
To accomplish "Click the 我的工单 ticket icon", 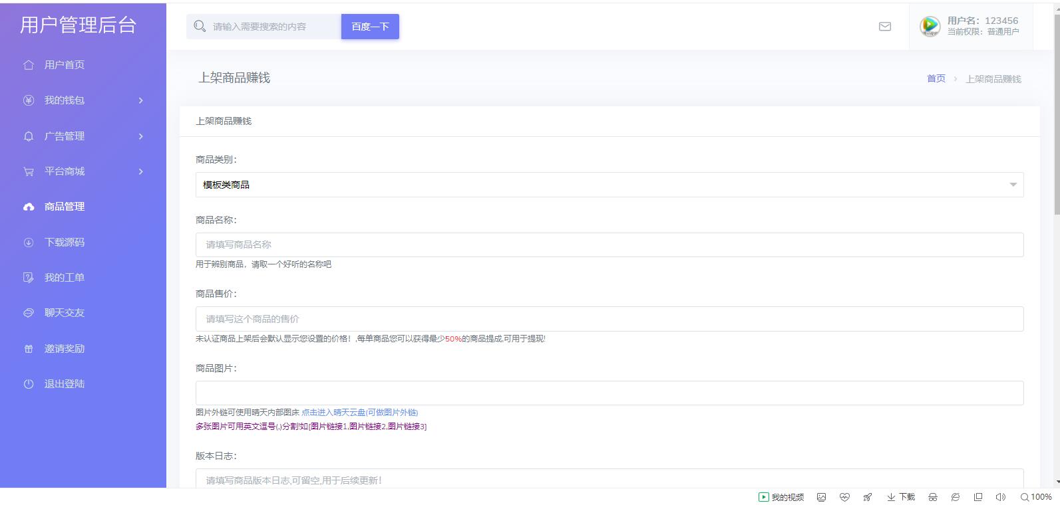I will pyautogui.click(x=29, y=278).
